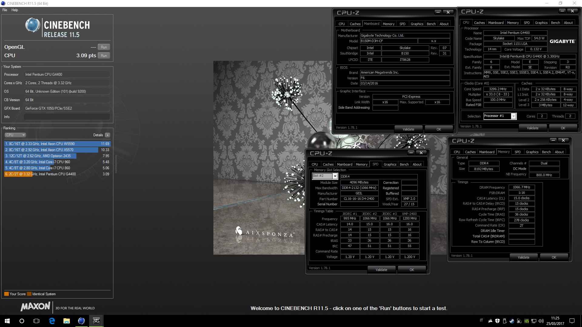Open Steam from the system tray
This screenshot has height=327, width=582.
(x=512, y=321)
